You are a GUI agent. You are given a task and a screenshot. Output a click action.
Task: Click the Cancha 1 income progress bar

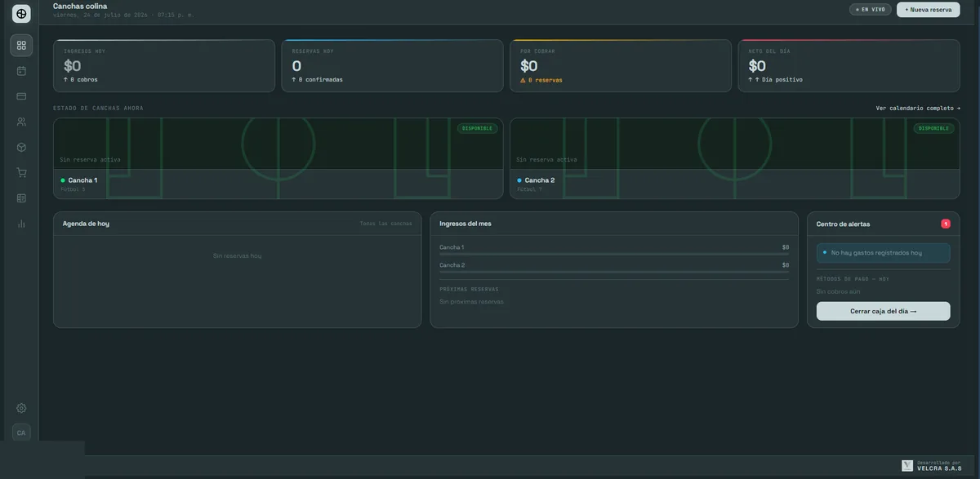pos(614,254)
